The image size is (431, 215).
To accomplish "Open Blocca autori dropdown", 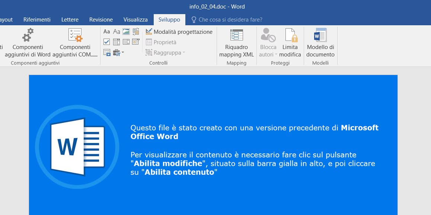I will pos(268,43).
